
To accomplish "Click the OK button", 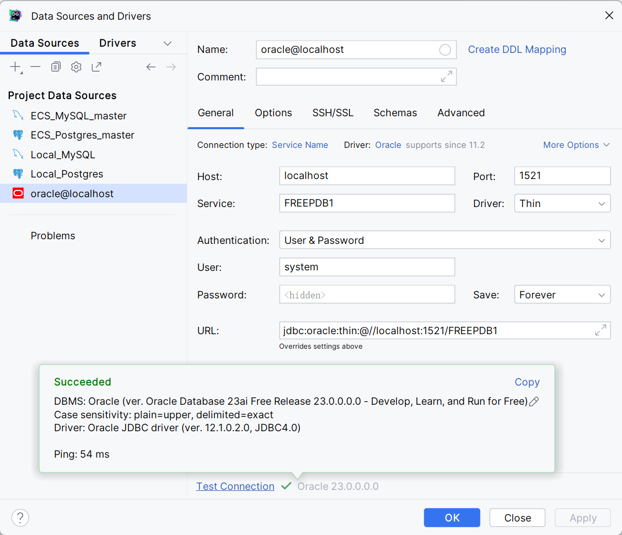I will click(x=452, y=518).
